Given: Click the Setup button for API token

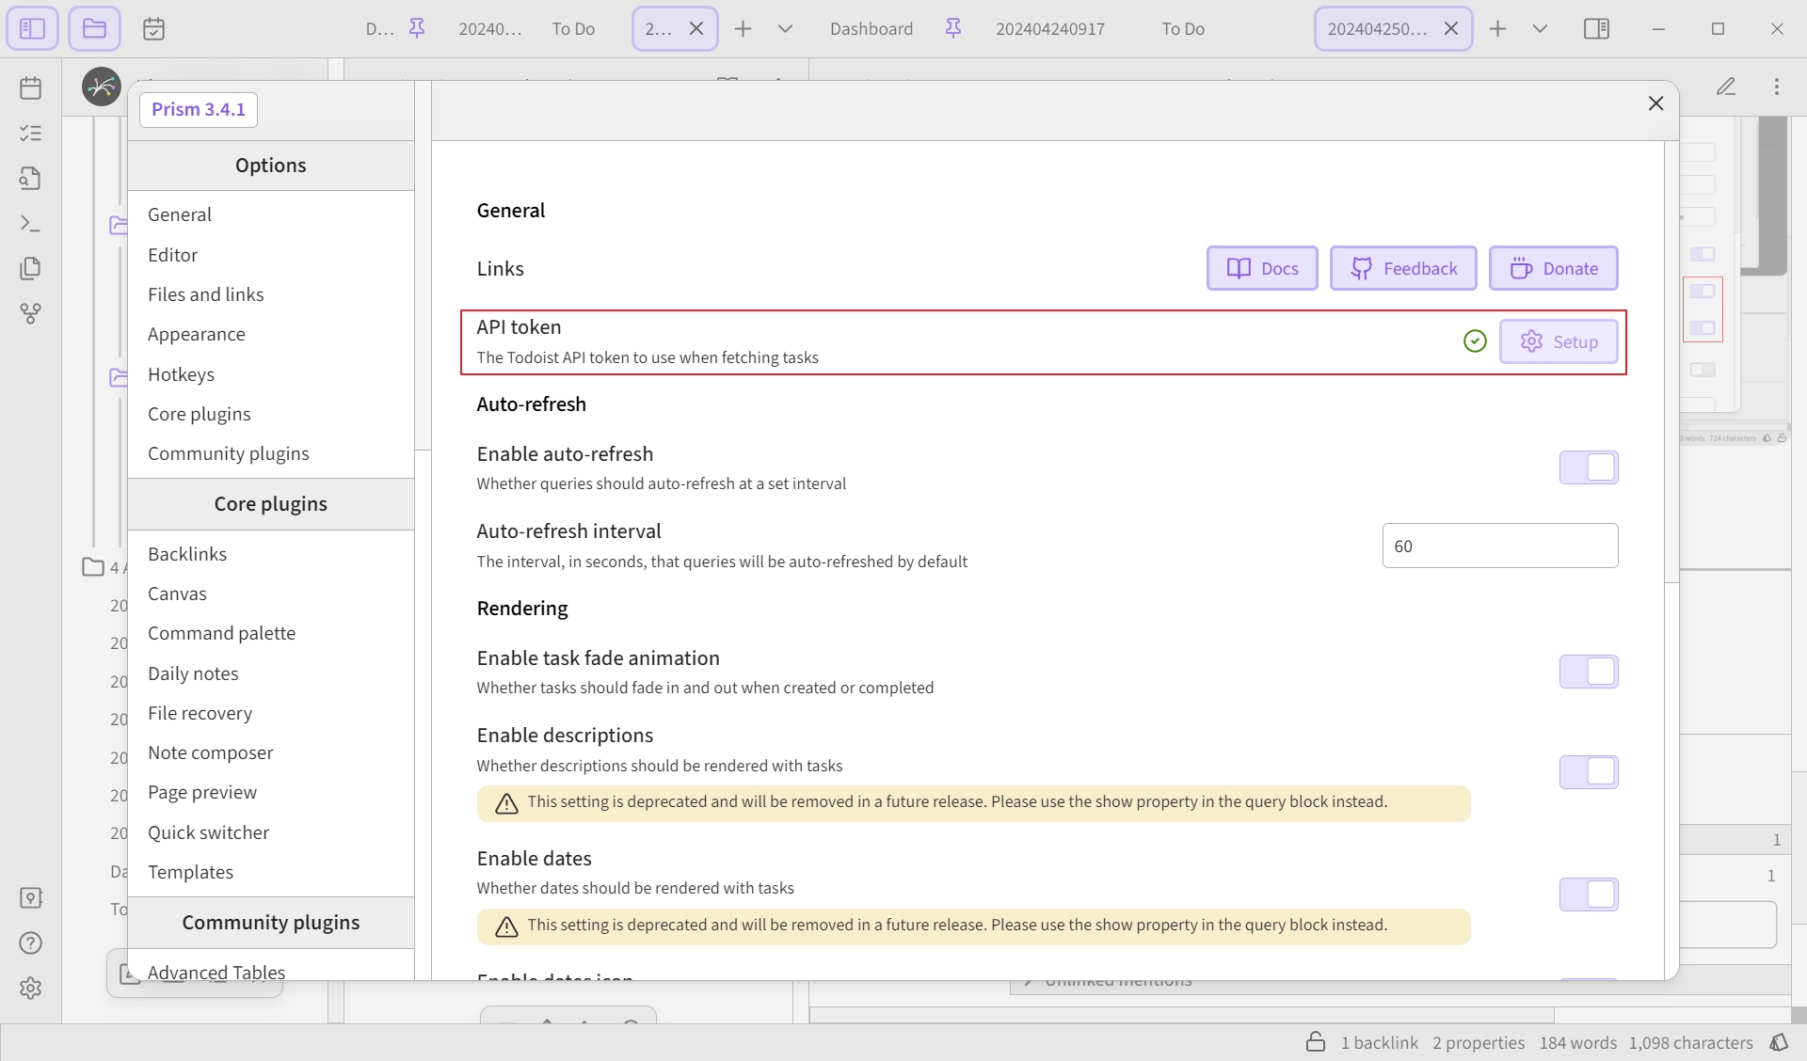Looking at the screenshot, I should (1559, 341).
